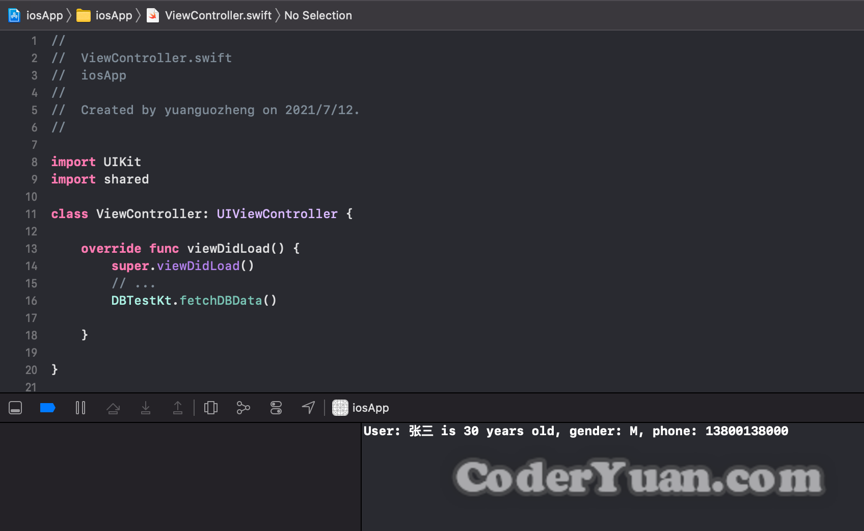Click the iosApp application icon in debug bar
The width and height of the screenshot is (864, 531).
pos(340,408)
